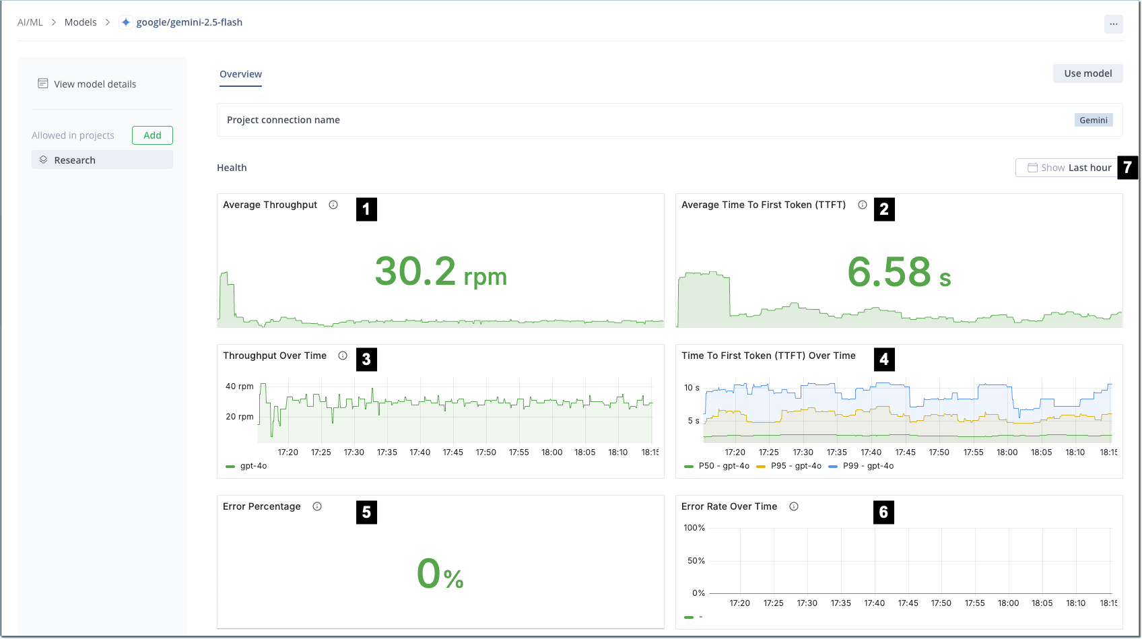
Task: Click the View model details icon
Action: pos(43,83)
